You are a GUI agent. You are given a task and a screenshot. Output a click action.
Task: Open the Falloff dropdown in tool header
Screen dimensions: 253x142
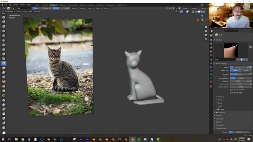(99, 8)
